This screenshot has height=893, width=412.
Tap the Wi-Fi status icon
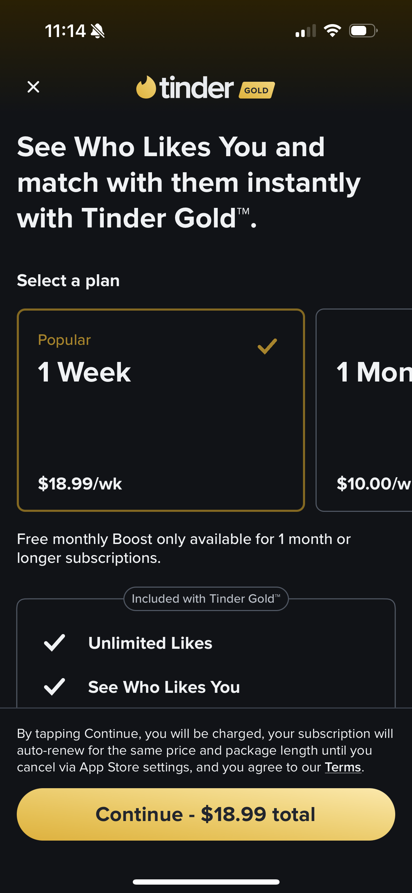click(x=332, y=31)
